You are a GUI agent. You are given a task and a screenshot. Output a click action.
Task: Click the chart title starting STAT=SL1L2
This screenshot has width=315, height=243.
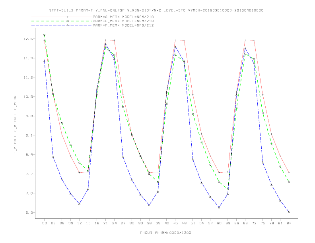(x=156, y=10)
